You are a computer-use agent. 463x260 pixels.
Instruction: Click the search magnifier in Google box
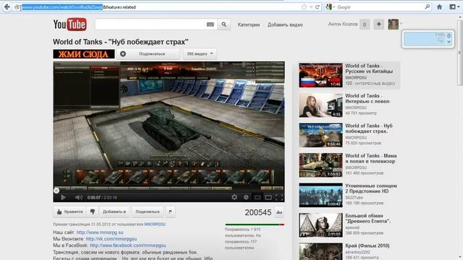tap(428, 6)
